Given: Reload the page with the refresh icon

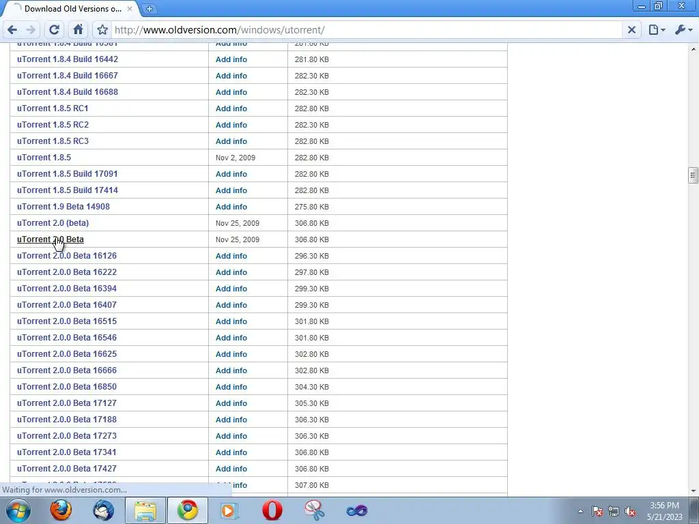Looking at the screenshot, I should pyautogui.click(x=54, y=30).
